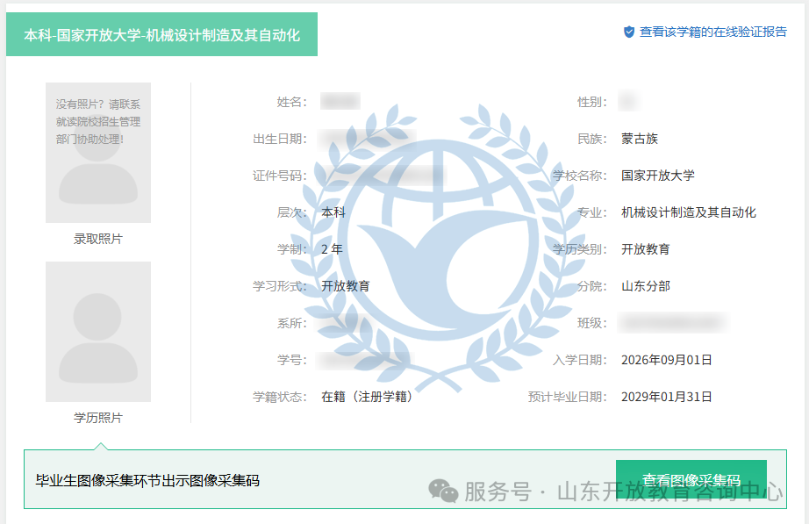Click the 班级 field label
This screenshot has width=809, height=524.
(x=591, y=323)
